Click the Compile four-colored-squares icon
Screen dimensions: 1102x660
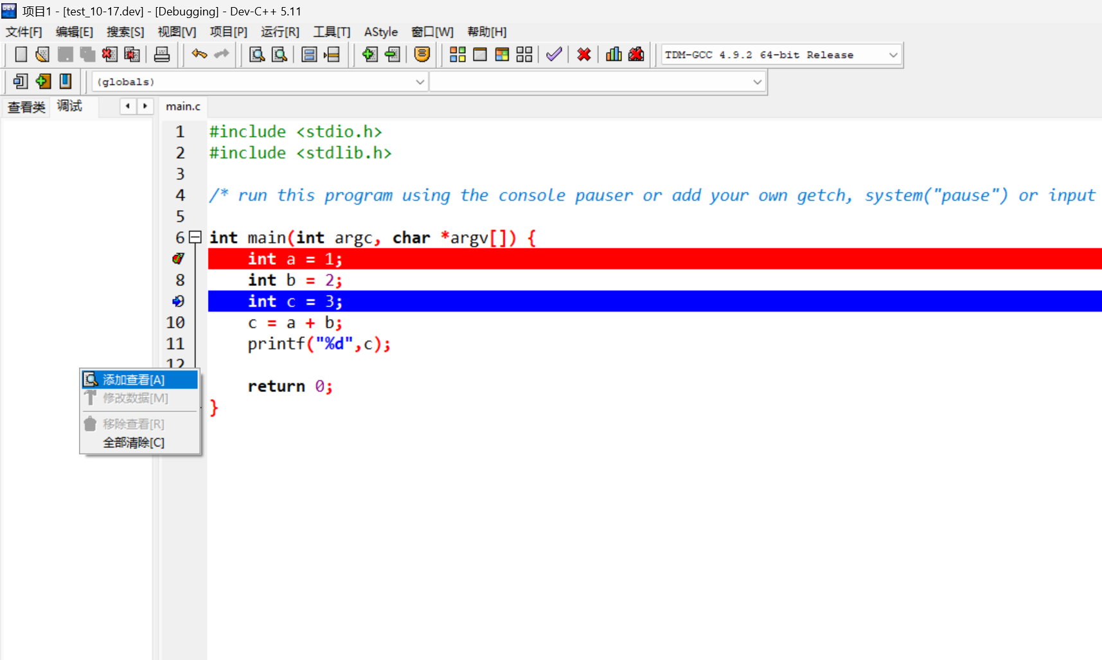pyautogui.click(x=458, y=55)
